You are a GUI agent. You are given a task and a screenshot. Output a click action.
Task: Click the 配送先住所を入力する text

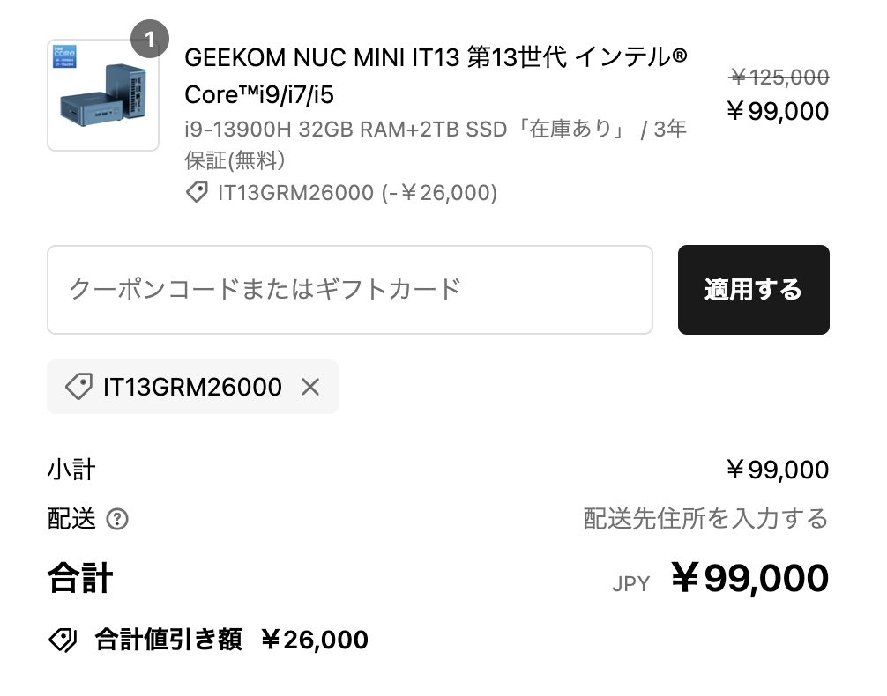click(x=705, y=518)
